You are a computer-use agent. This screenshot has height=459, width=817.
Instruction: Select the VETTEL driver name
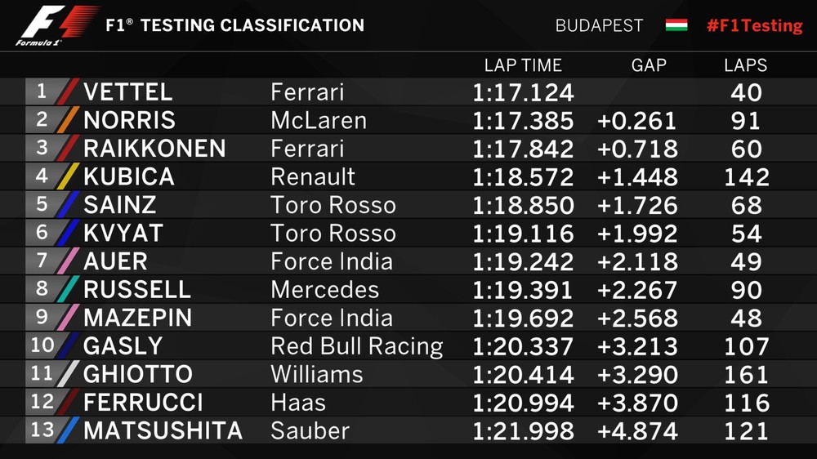coord(127,91)
